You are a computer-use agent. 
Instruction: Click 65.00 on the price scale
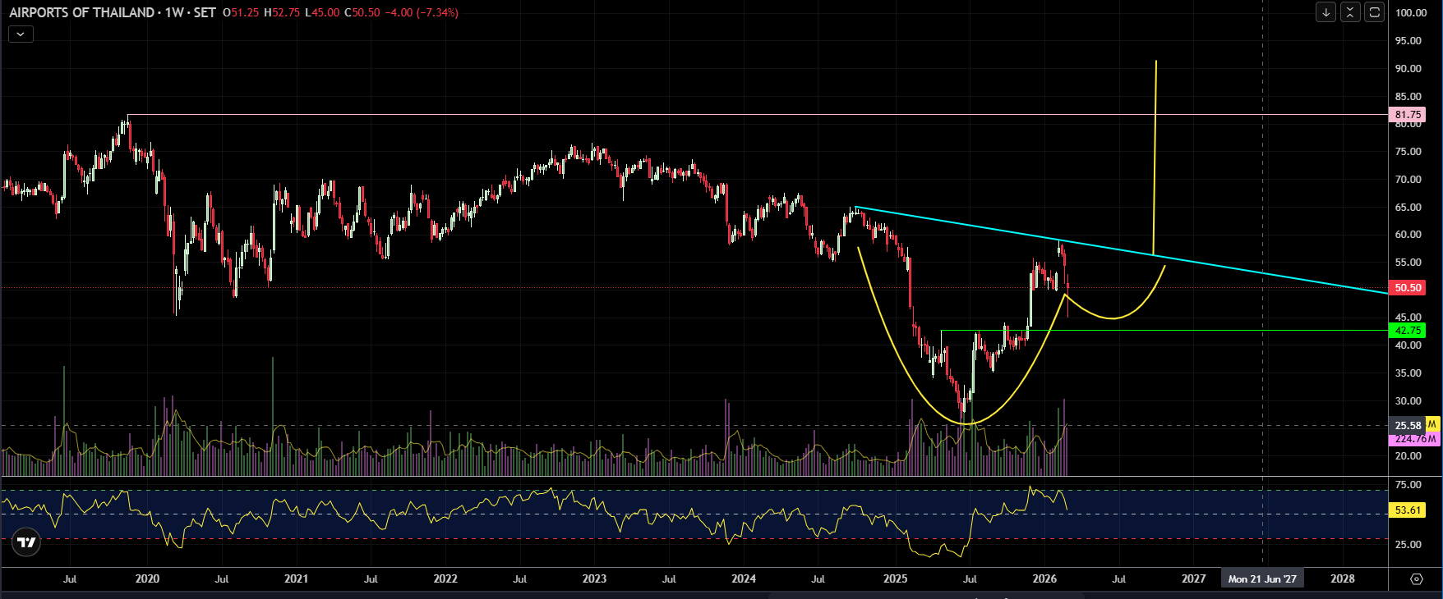[x=1408, y=208]
